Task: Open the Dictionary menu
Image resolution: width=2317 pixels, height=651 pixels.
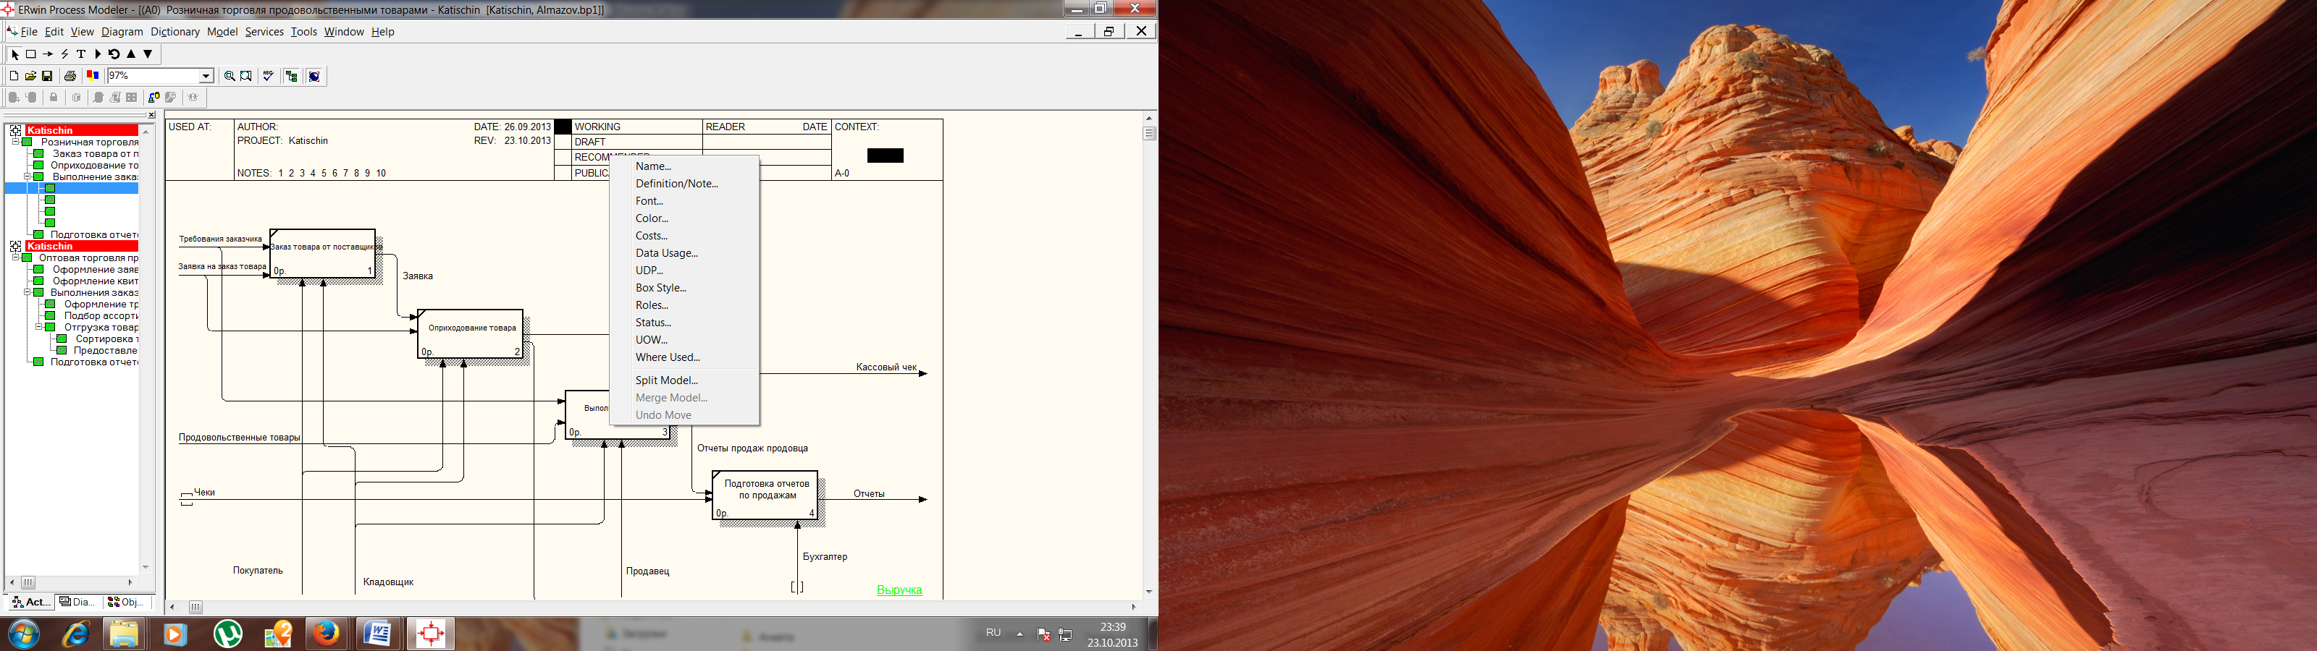Action: 175,32
